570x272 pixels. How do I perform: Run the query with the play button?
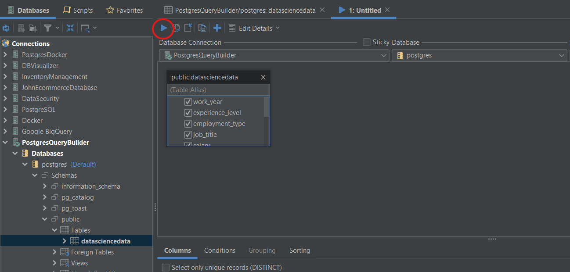coord(163,28)
